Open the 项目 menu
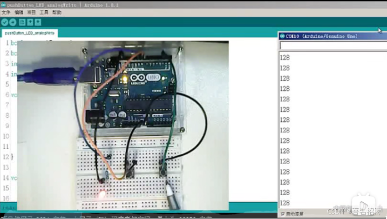Screen dimensions: 387x219 click(x=31, y=13)
